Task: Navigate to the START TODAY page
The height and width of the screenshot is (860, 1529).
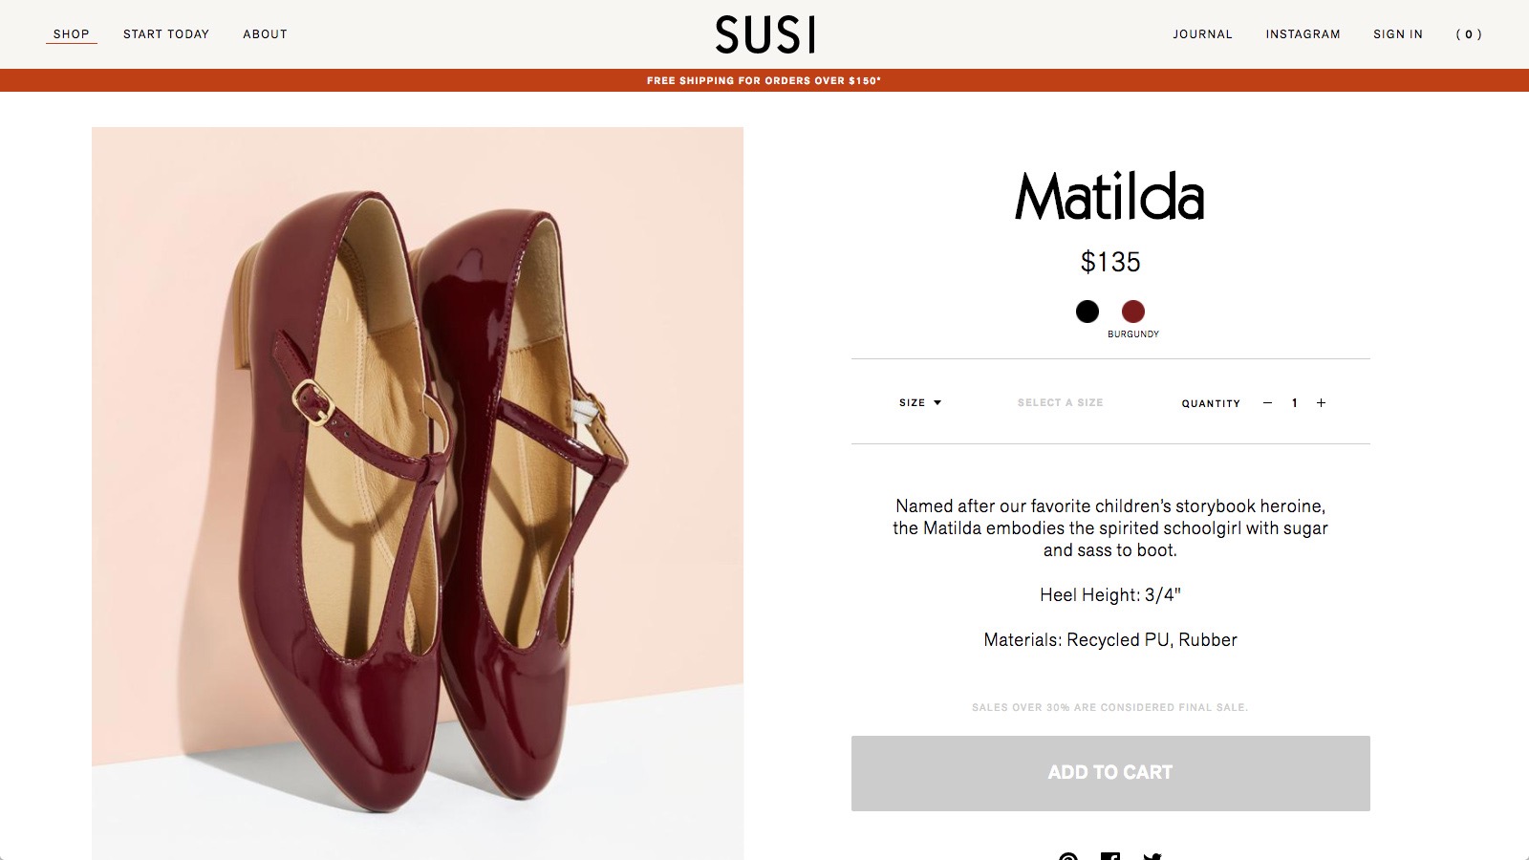Action: click(165, 33)
